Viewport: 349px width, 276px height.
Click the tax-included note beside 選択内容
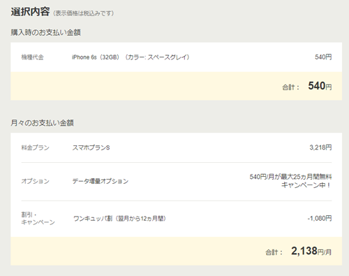click(83, 13)
